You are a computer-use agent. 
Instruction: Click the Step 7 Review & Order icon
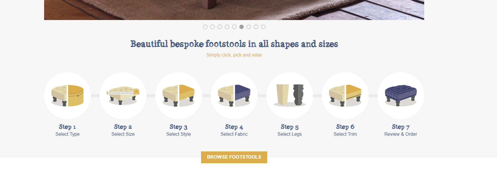tap(401, 96)
